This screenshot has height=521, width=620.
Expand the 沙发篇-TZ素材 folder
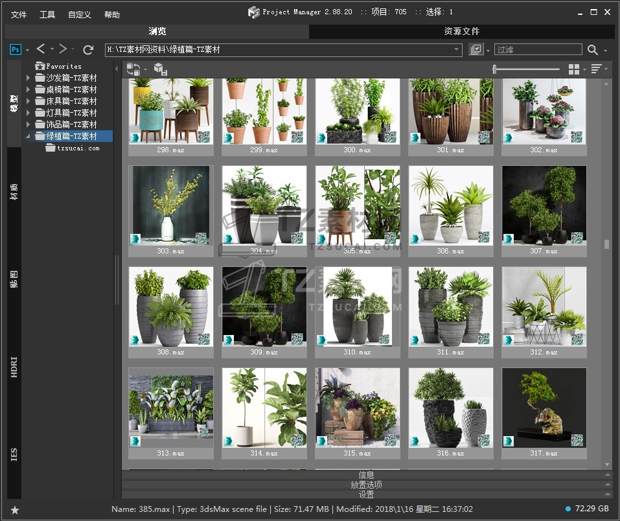click(28, 78)
